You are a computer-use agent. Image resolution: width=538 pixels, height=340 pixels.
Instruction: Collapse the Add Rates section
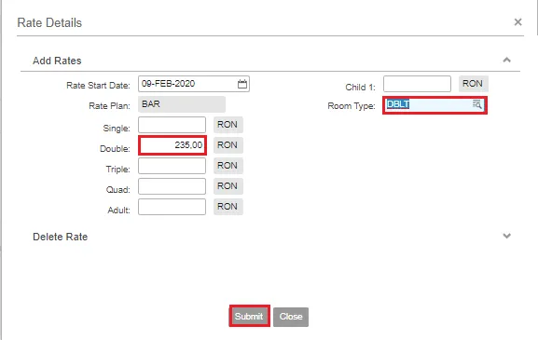pyautogui.click(x=507, y=60)
